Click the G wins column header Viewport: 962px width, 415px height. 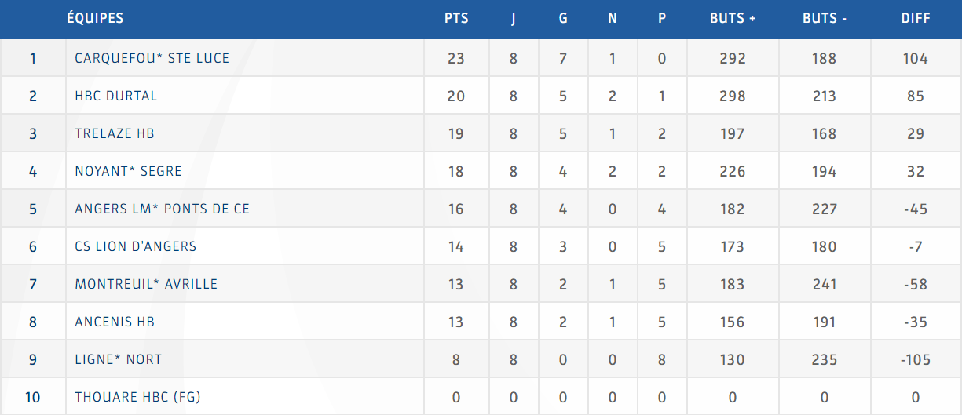[x=563, y=18]
